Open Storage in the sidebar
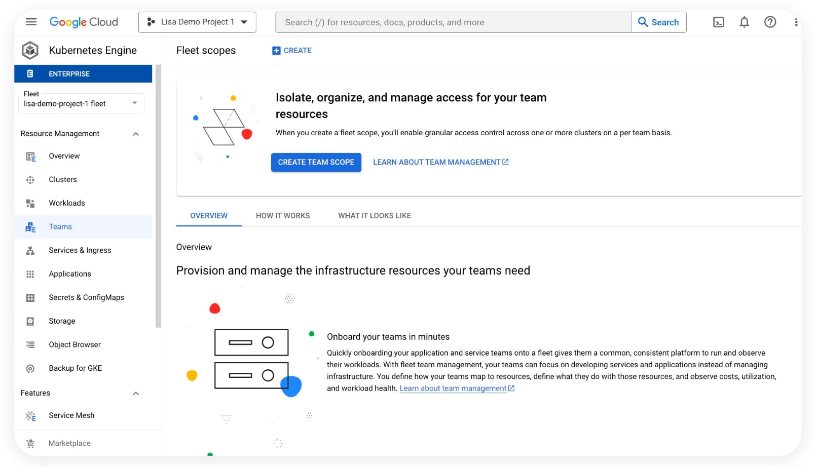Screen dimensions: 816x467 (x=83, y=321)
